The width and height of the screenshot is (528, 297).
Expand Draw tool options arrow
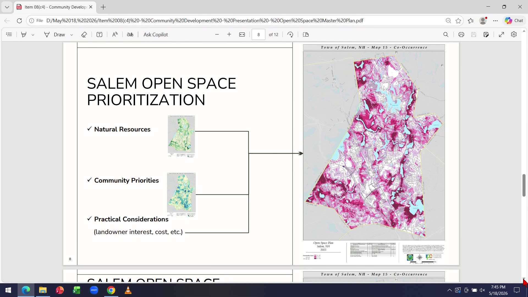tap(72, 35)
